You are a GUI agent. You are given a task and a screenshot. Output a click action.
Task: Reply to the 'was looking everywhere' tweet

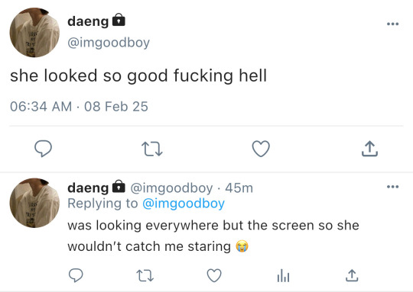click(76, 275)
